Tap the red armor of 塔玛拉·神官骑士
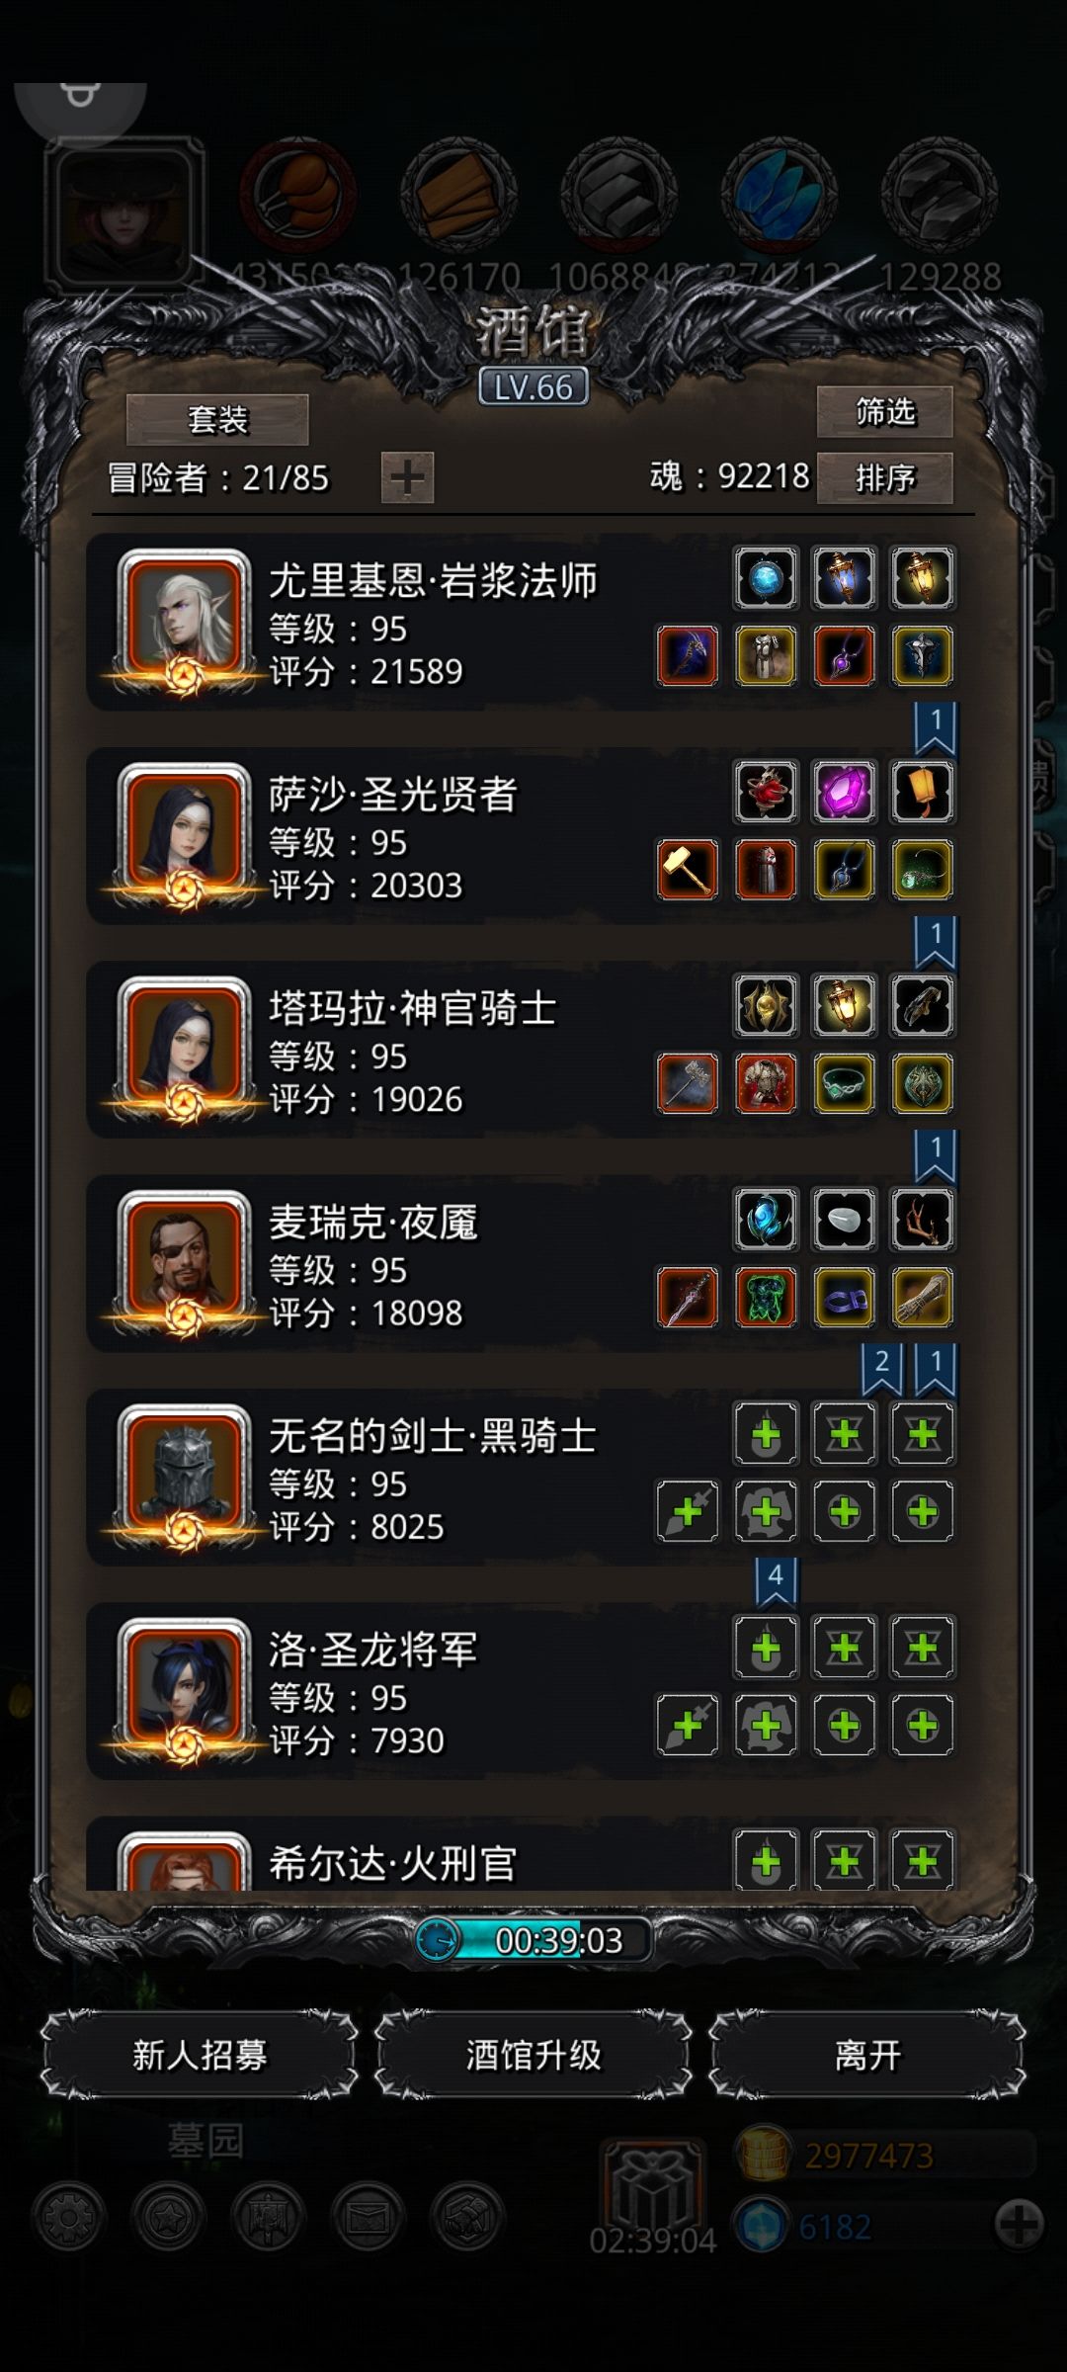This screenshot has width=1067, height=2372. pyautogui.click(x=766, y=1083)
